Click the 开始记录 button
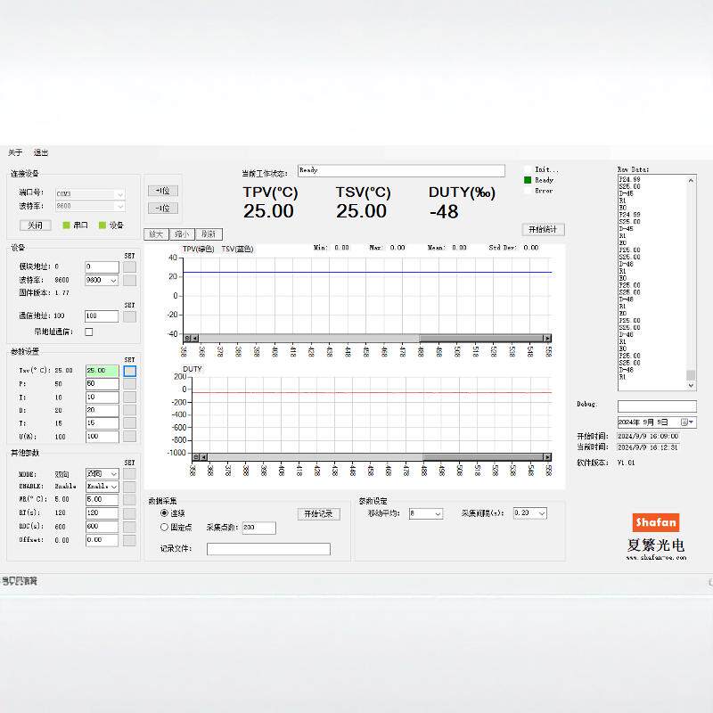This screenshot has width=713, height=713. tap(319, 514)
